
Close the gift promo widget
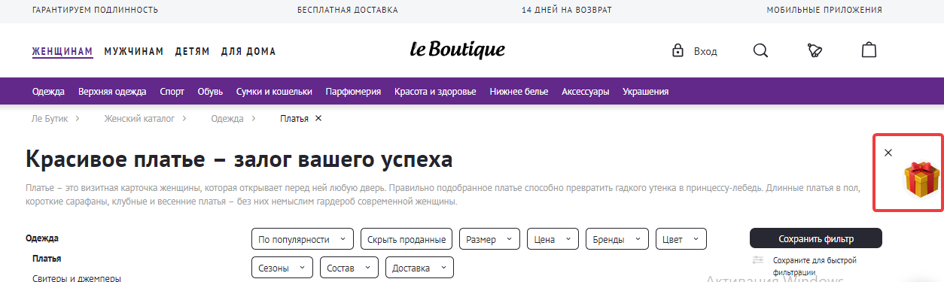[888, 153]
